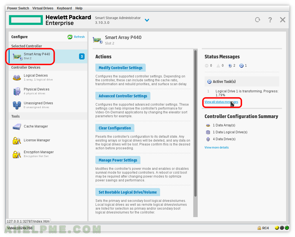Click the warning triangle status count icon
This screenshot has width=295, height=237.
[x=218, y=66]
